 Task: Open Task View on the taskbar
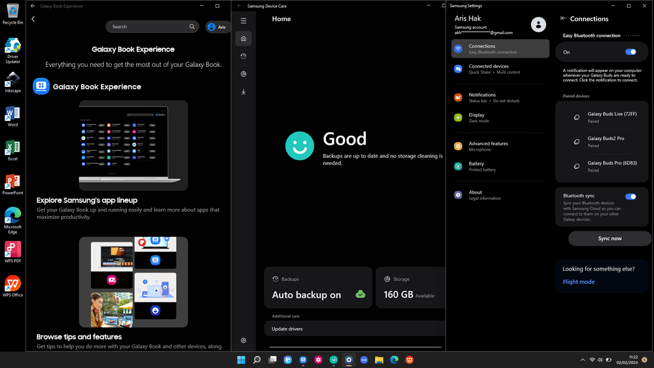[272, 359]
